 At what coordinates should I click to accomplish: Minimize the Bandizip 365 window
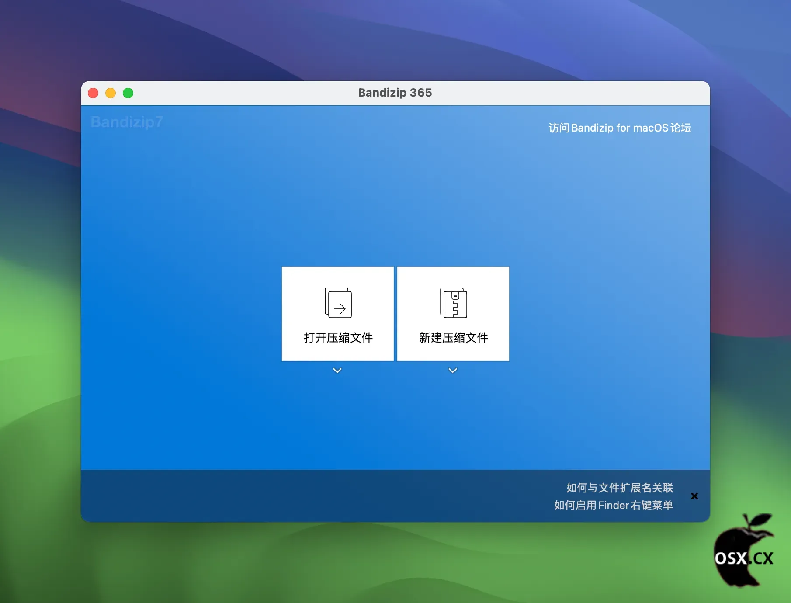111,93
